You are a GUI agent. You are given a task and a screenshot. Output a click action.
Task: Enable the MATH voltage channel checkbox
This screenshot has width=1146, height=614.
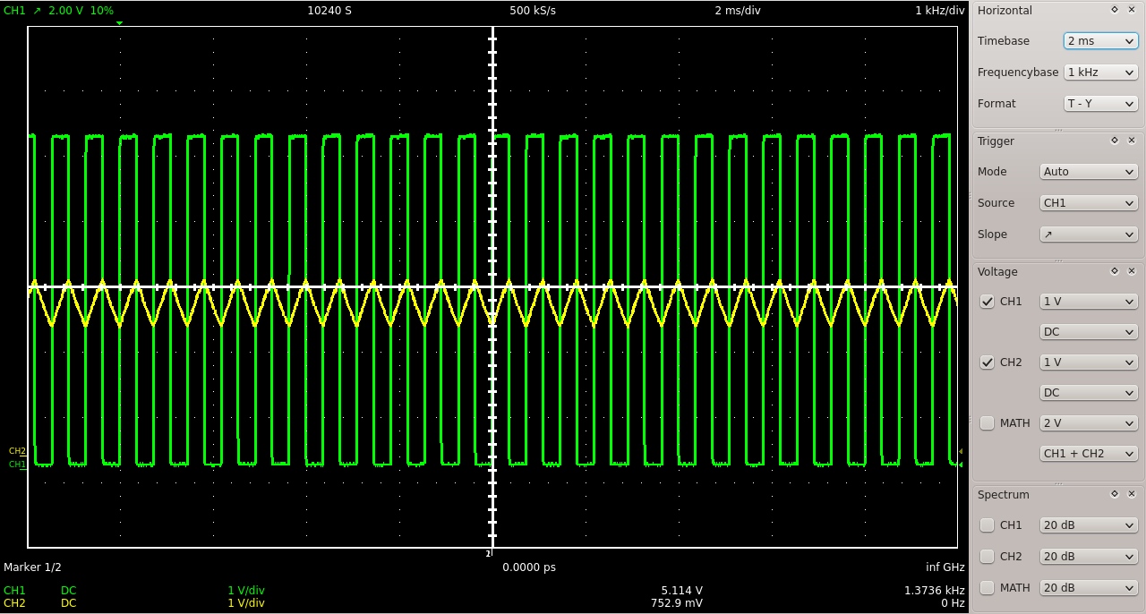[x=988, y=423]
